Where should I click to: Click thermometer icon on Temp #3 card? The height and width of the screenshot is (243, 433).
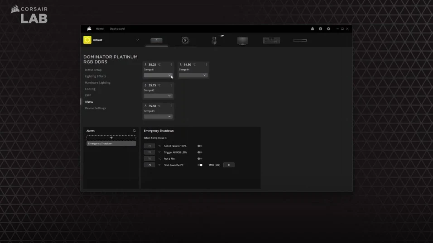click(x=145, y=106)
